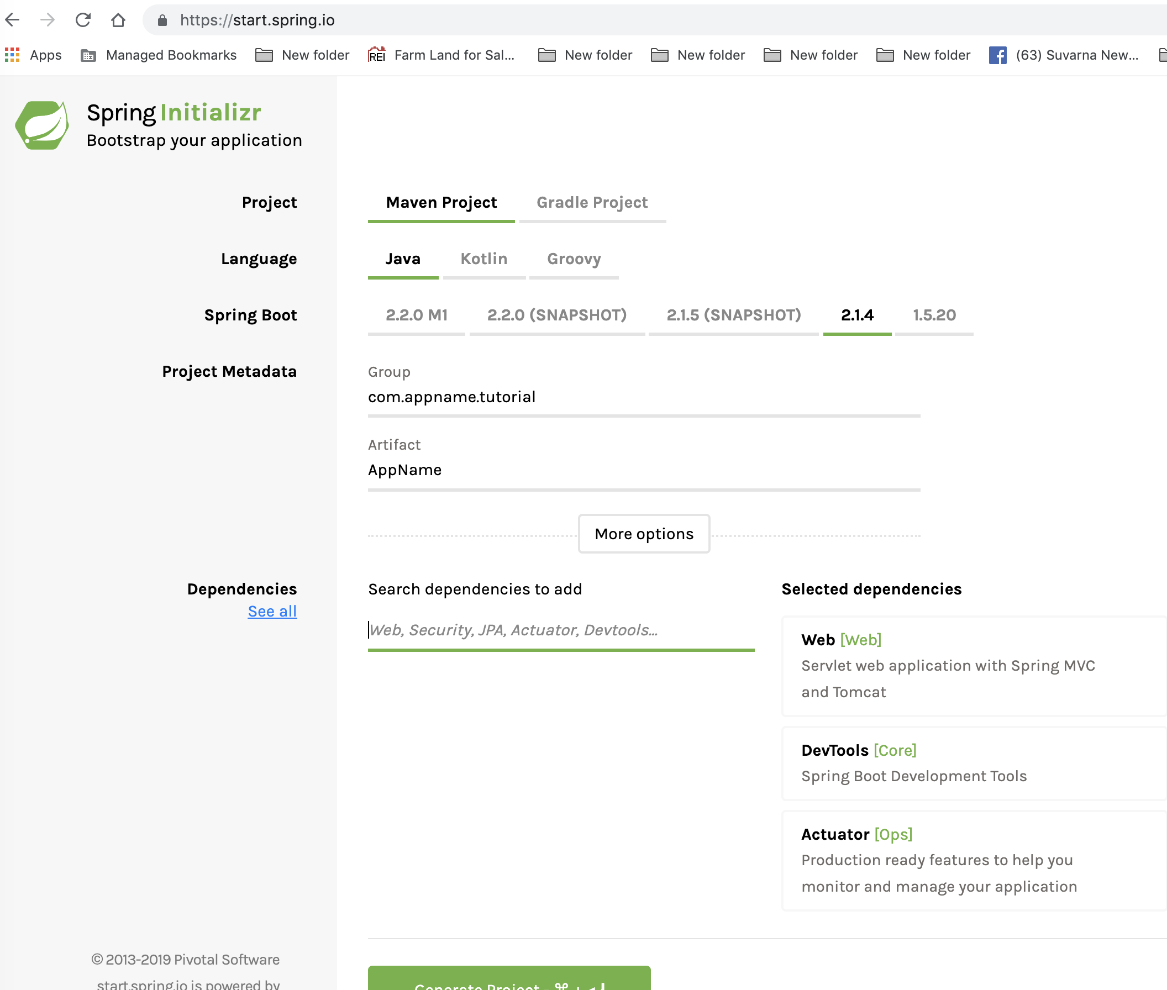Click the More options button
Screen dimensions: 1167x990
644,533
